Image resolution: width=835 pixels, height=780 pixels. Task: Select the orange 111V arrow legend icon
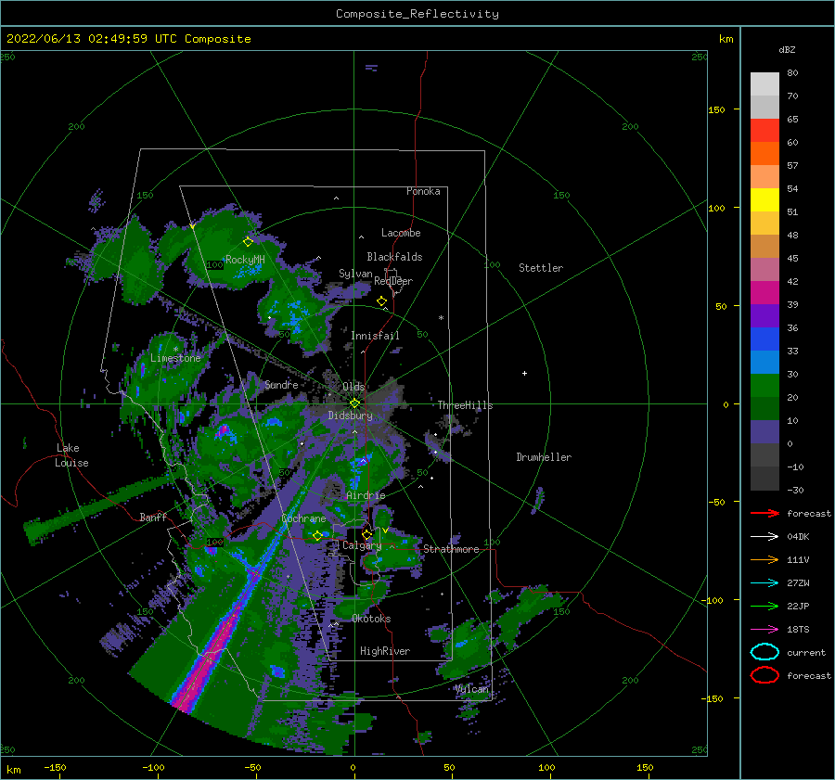click(x=764, y=559)
